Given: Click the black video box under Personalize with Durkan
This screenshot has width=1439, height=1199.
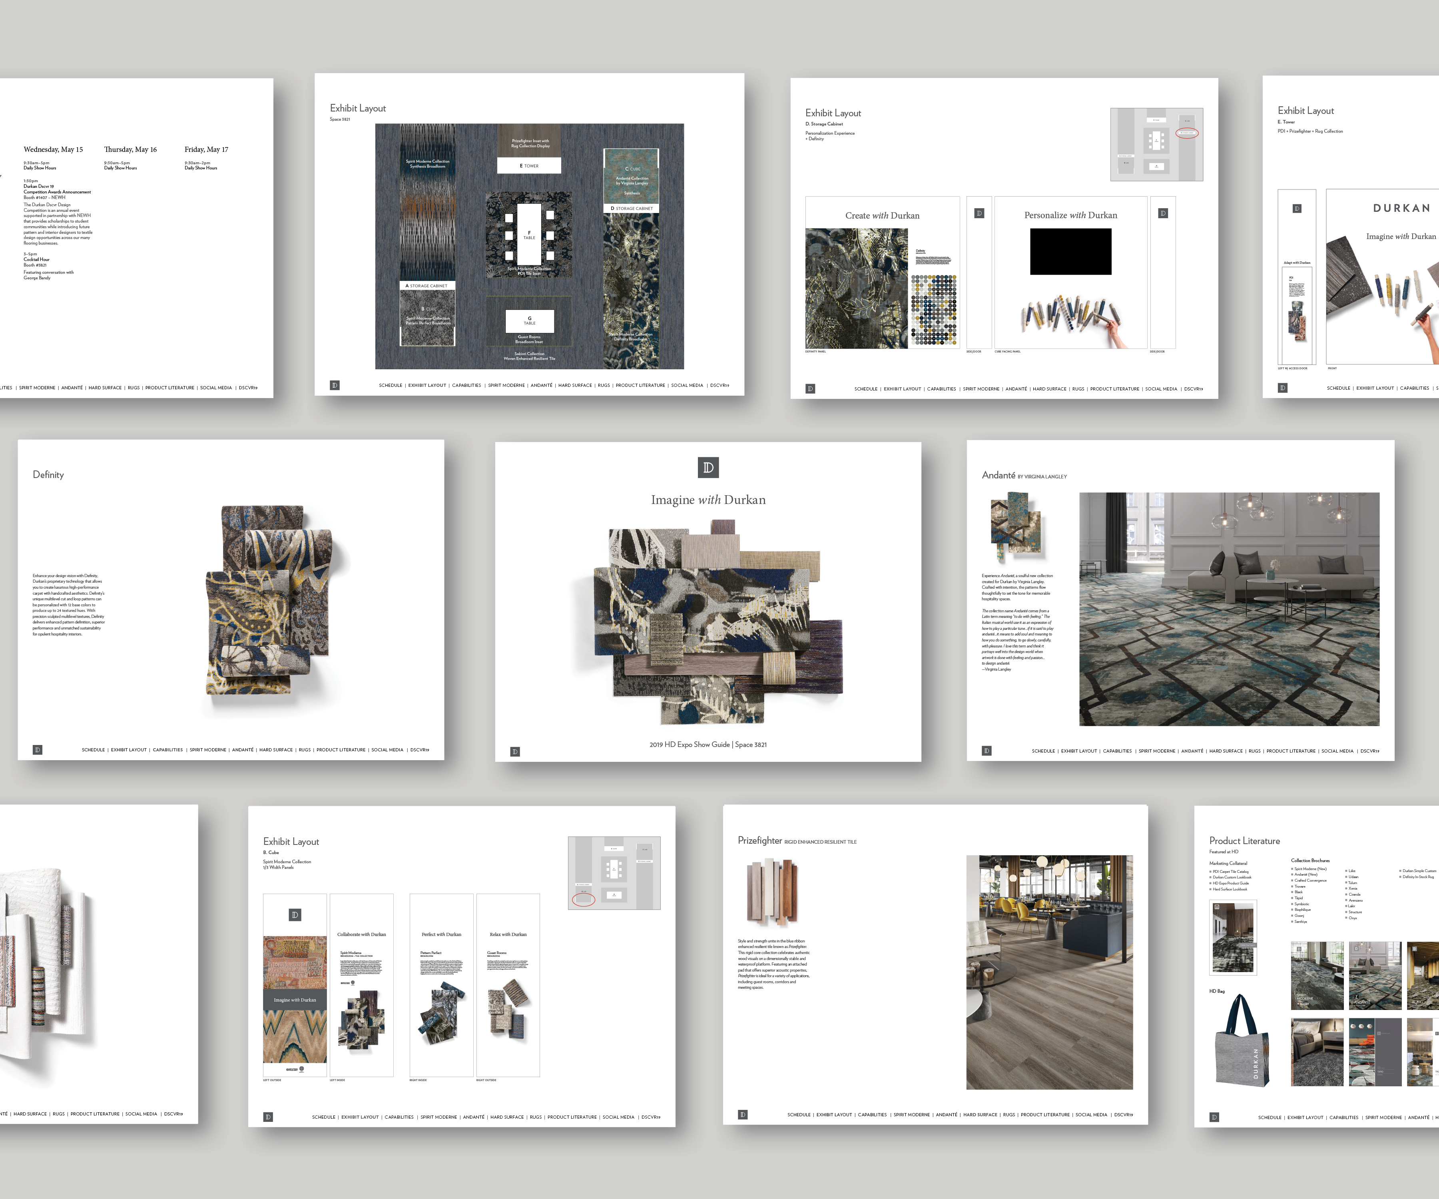Looking at the screenshot, I should [x=1070, y=251].
